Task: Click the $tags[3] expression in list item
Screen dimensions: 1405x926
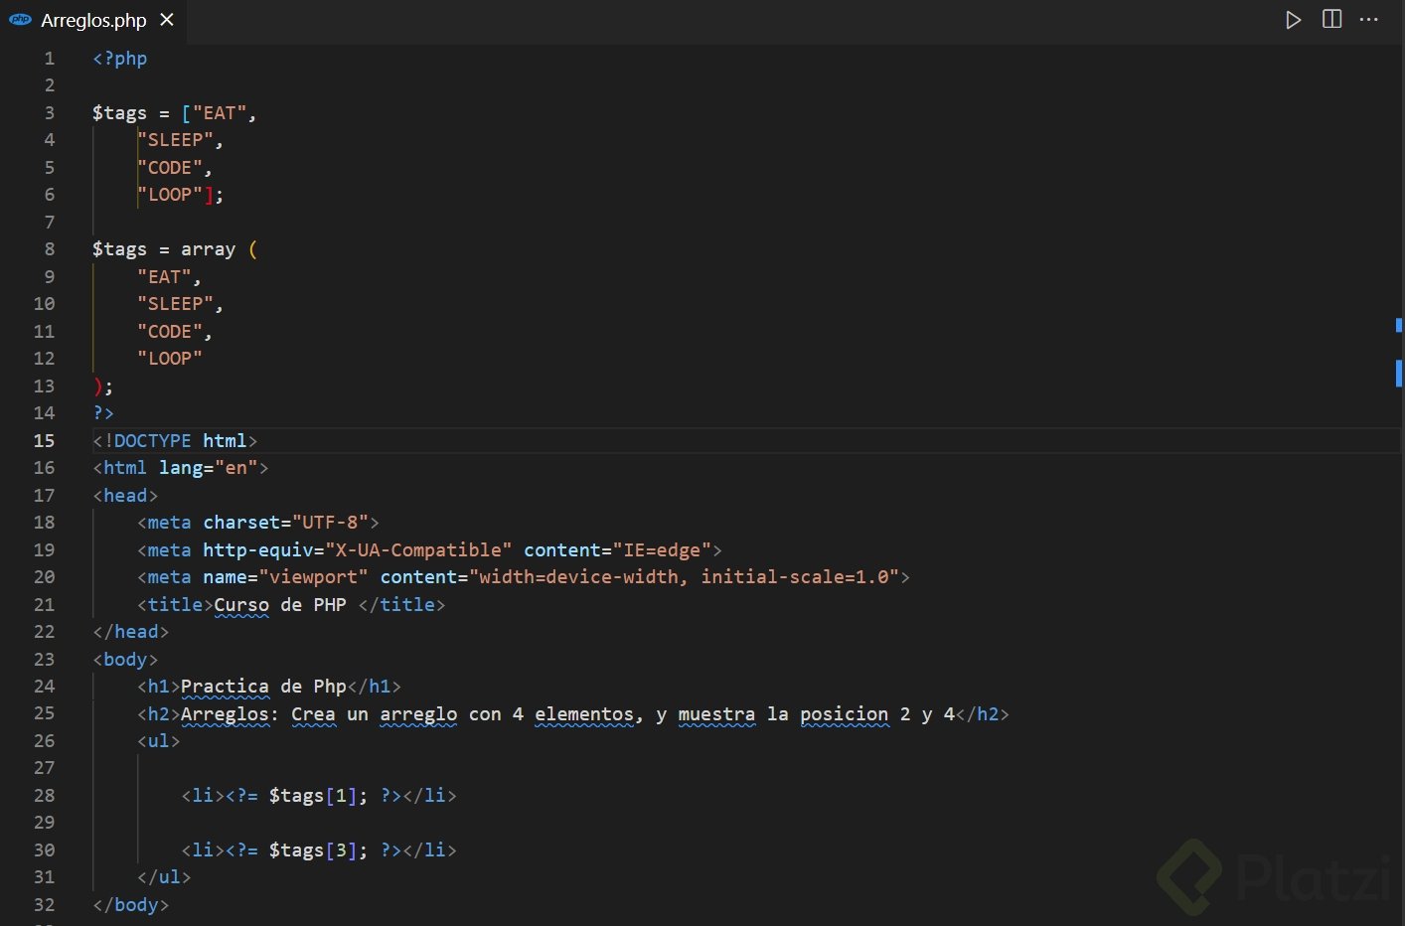Action: [312, 850]
